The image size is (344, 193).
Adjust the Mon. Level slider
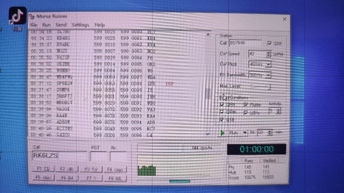coord(261,87)
